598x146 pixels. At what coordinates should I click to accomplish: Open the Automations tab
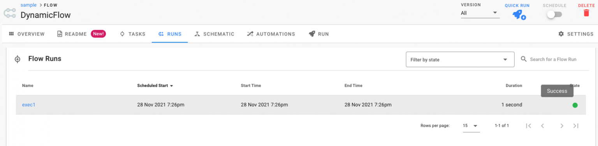pos(271,34)
